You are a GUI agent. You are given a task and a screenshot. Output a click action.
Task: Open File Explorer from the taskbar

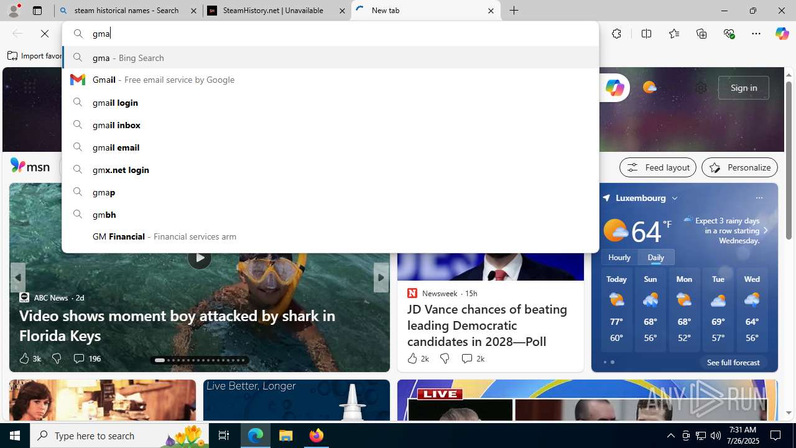point(286,436)
